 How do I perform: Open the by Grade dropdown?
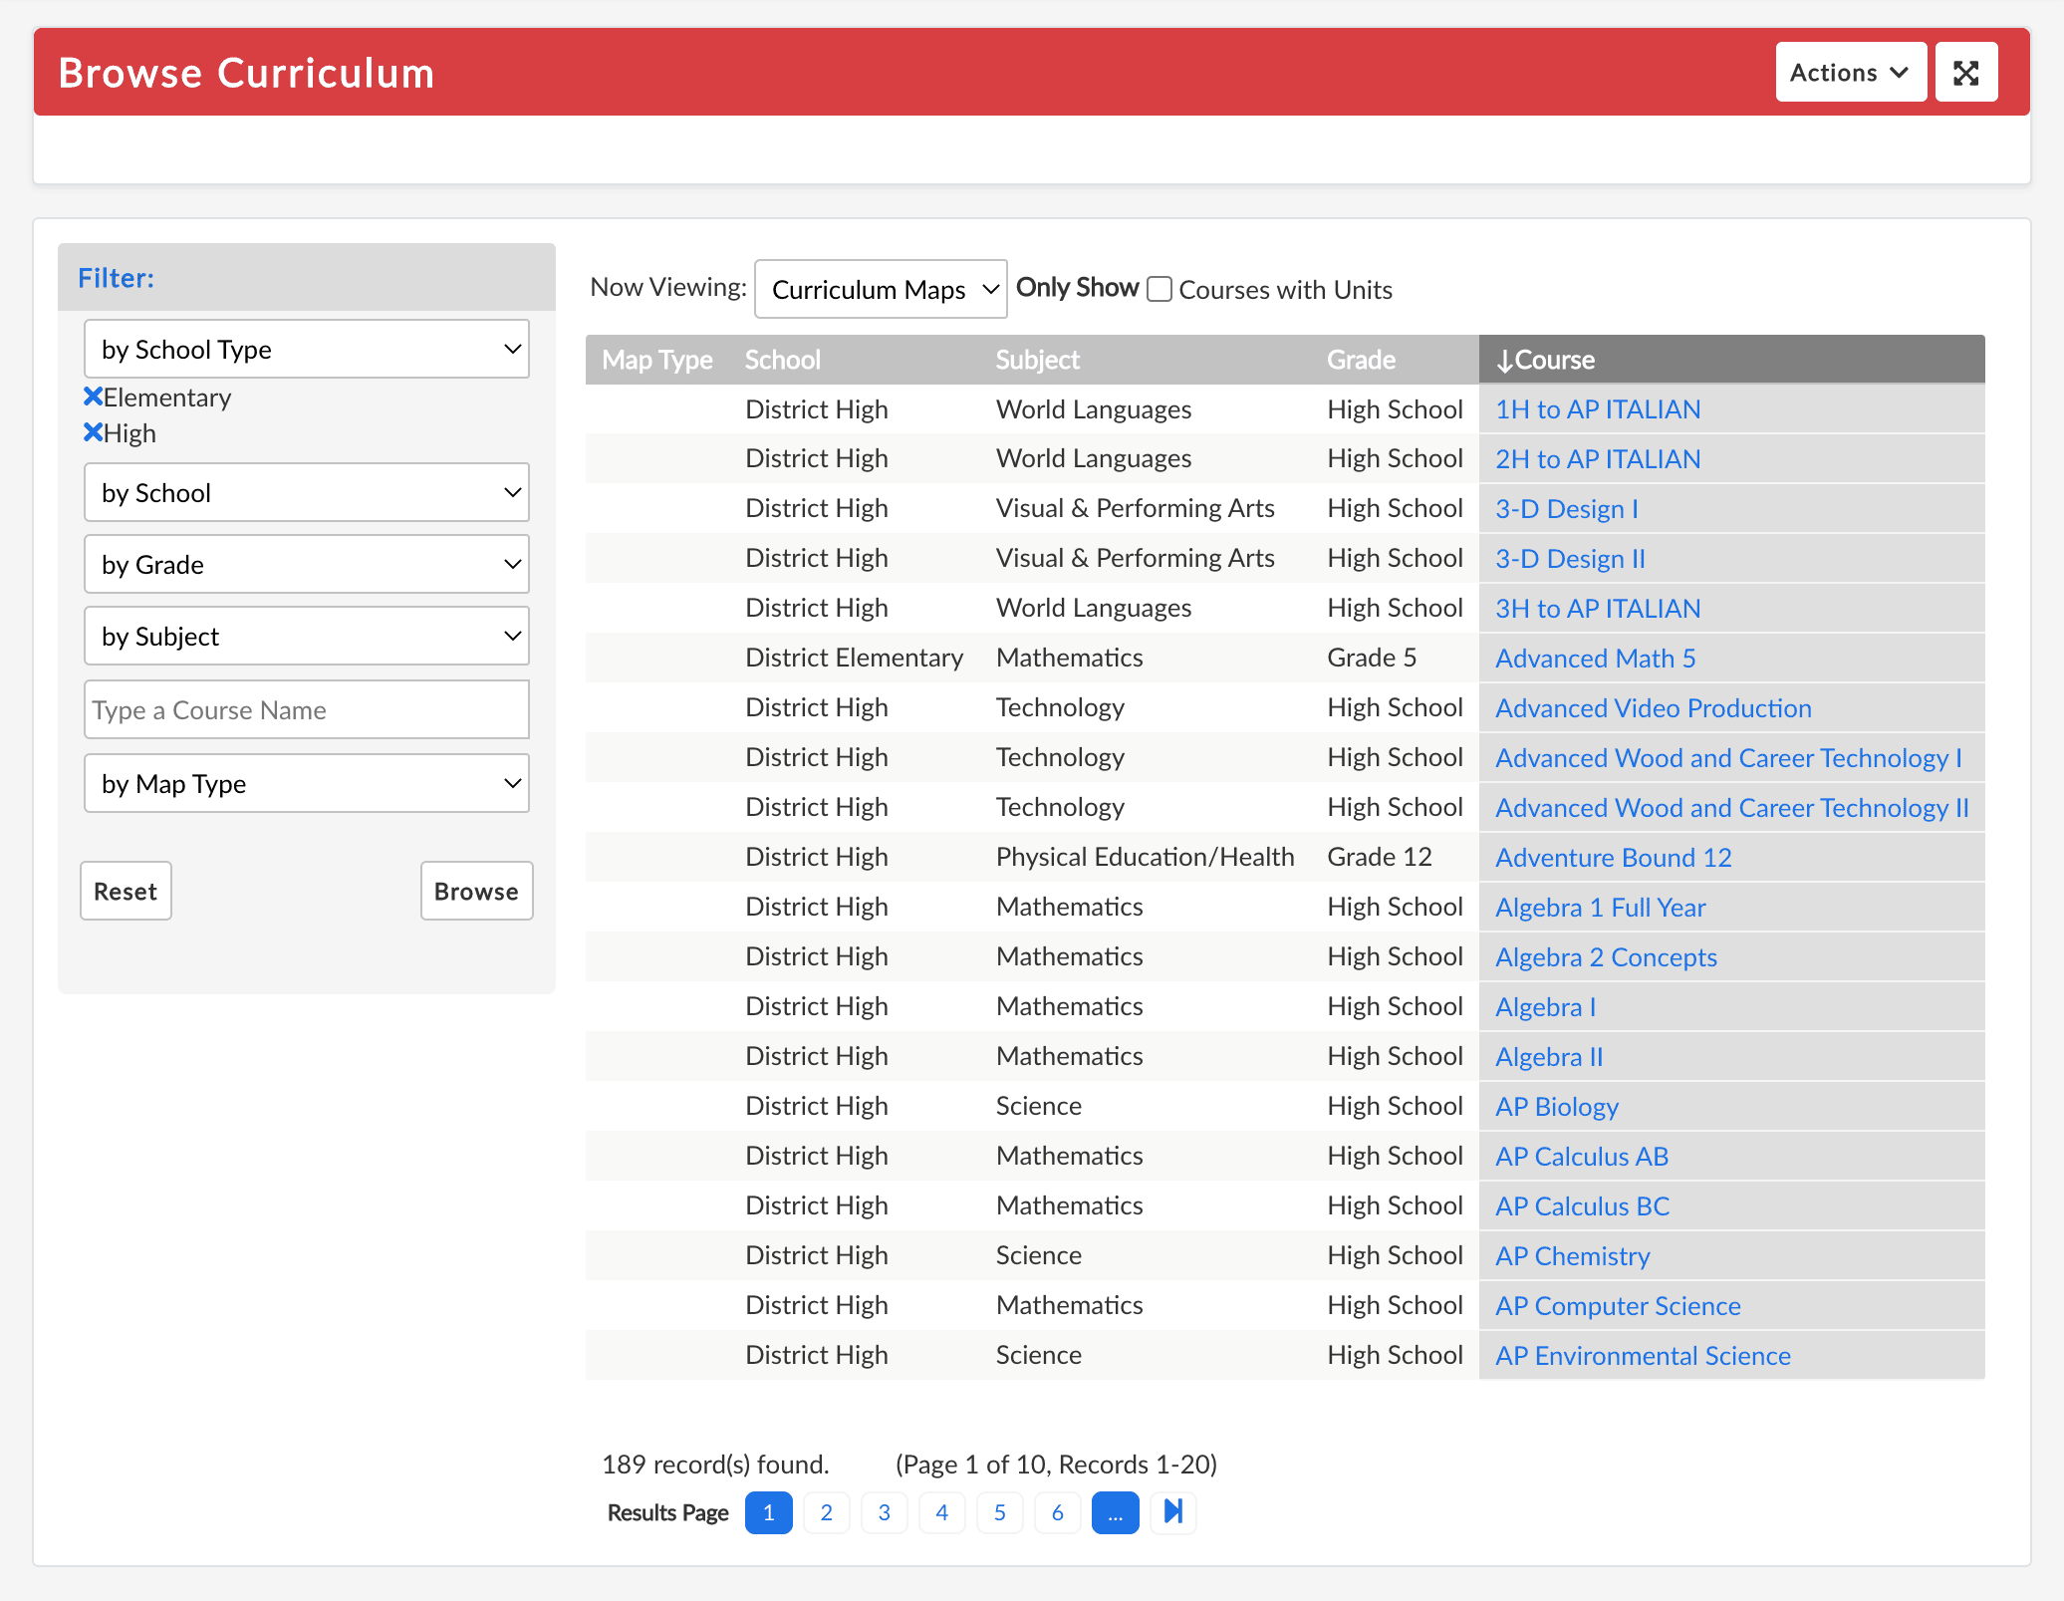click(x=307, y=564)
